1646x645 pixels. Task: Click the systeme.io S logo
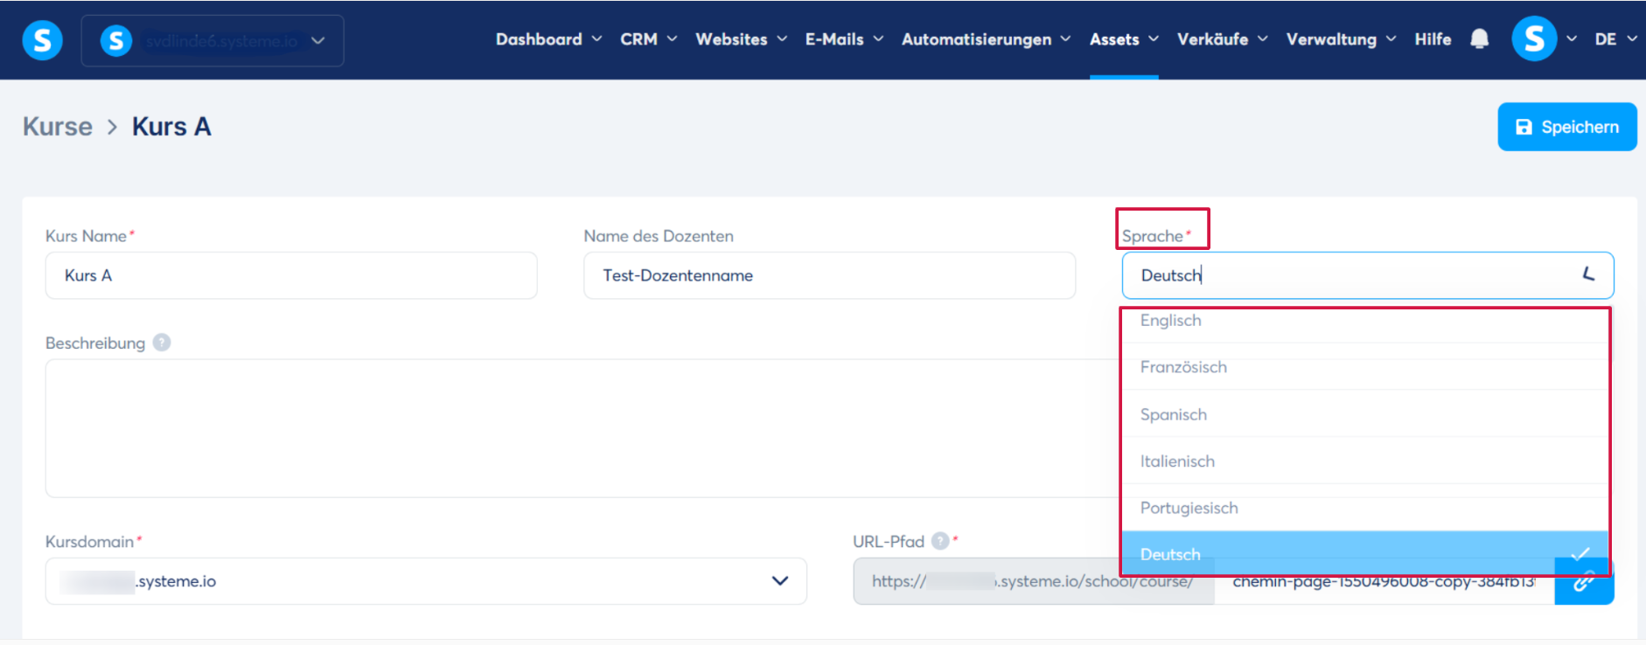(42, 40)
